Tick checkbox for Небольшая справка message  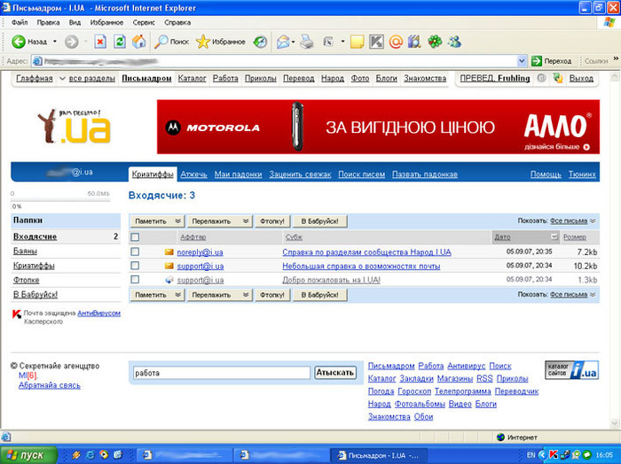(x=135, y=266)
